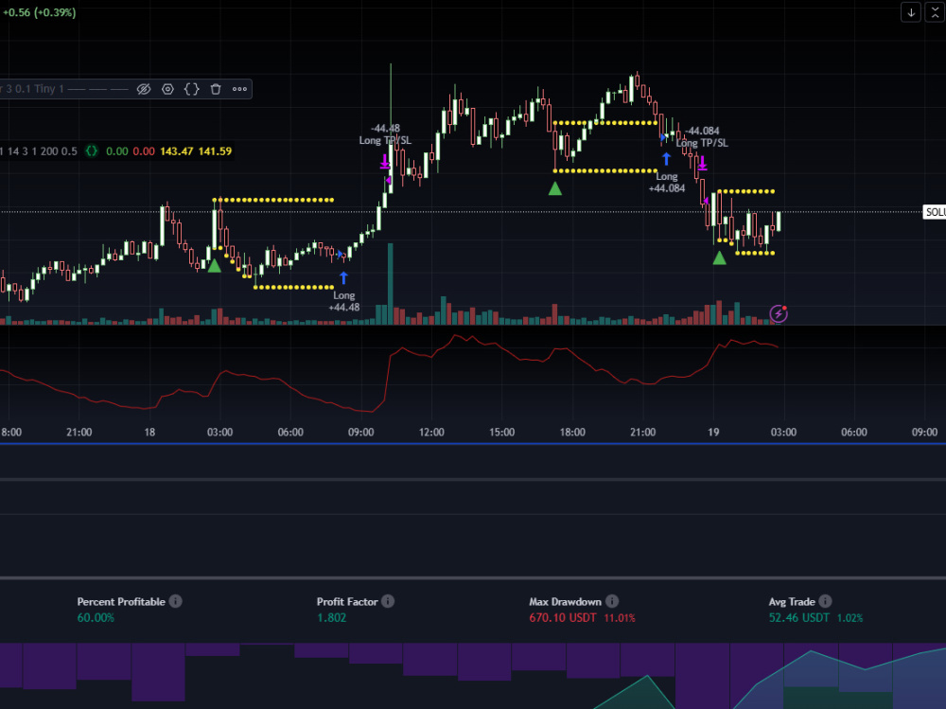Remove indicator with the trash icon
The image size is (946, 709).
216,89
